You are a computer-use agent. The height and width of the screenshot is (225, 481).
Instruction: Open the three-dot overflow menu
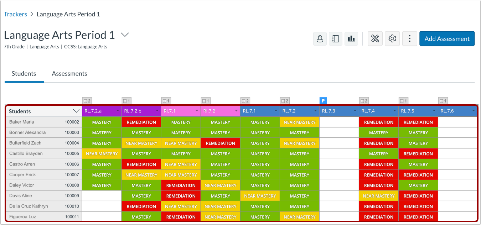coord(409,38)
